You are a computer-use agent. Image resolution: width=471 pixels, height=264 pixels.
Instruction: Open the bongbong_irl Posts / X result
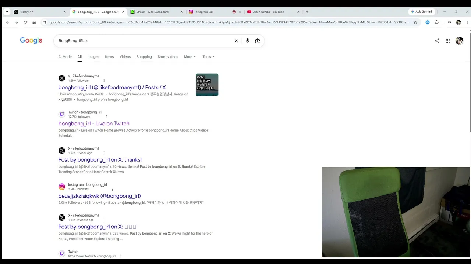point(112,88)
